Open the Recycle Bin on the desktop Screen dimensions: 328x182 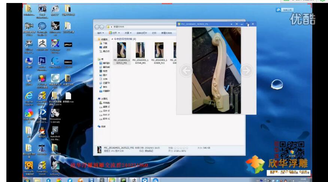point(29,80)
